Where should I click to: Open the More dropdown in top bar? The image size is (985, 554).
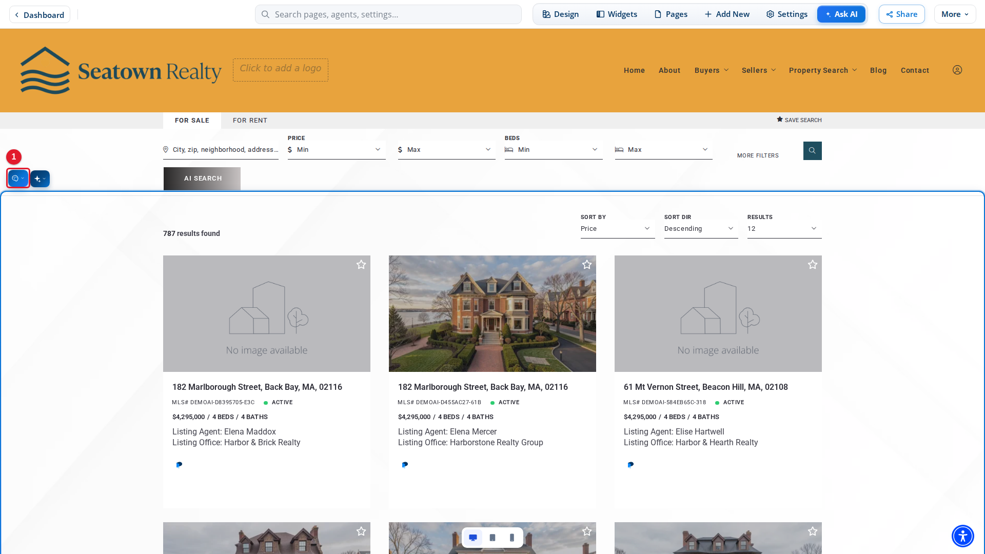coord(955,14)
